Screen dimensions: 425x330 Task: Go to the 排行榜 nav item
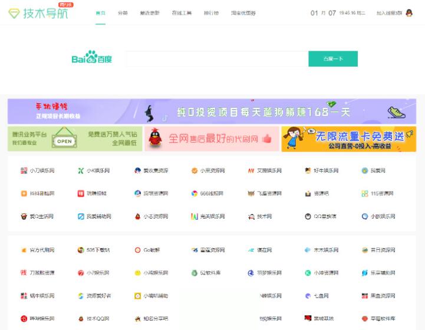click(211, 13)
